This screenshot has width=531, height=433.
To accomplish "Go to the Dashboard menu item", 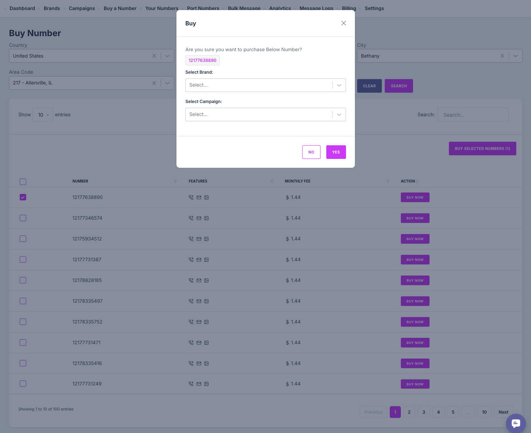I will (22, 8).
